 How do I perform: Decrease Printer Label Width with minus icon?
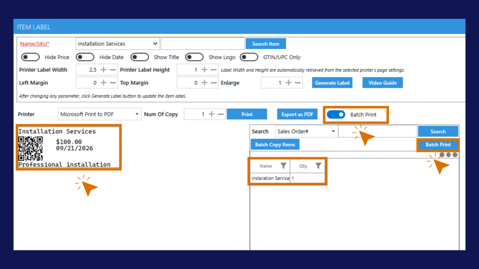tap(113, 70)
